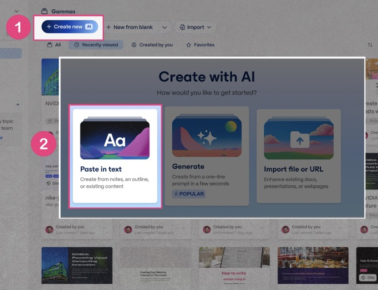Screen dimensions: 378x290
Task: Click the Create new AI button
Action: [70, 27]
